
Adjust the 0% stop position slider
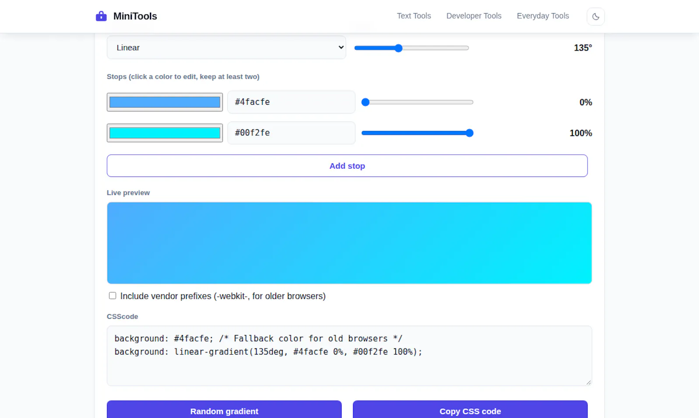(418, 102)
